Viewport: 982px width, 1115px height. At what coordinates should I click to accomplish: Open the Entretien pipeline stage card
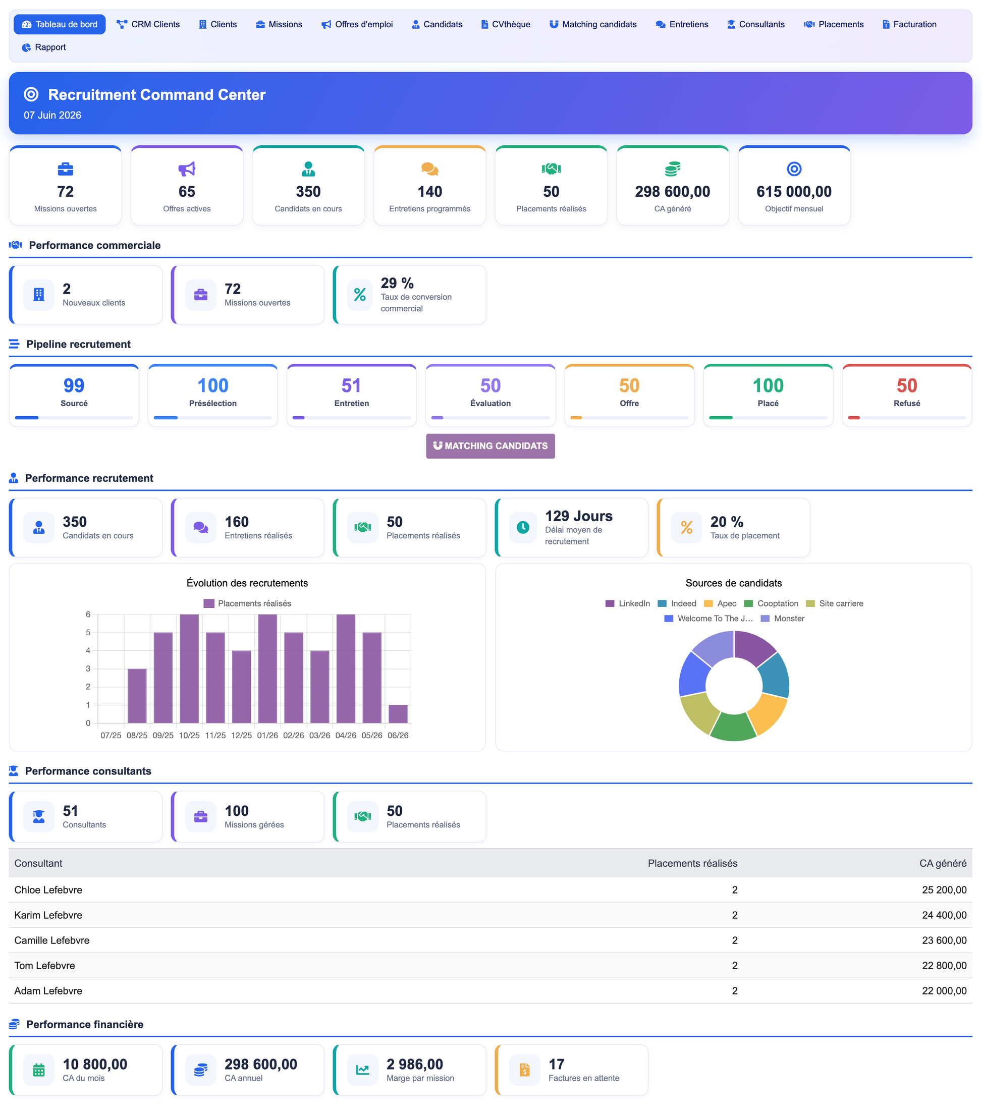352,396
